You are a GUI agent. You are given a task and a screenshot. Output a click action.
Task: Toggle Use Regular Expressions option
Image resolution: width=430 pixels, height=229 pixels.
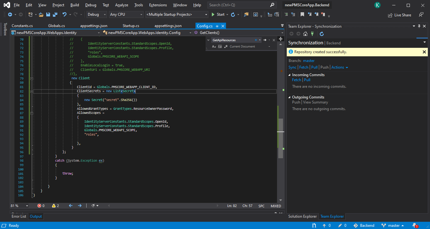click(x=225, y=47)
